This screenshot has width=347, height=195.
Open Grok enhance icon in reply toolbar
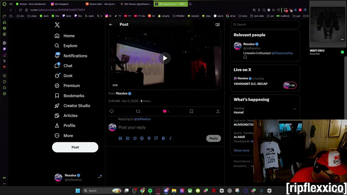point(135,138)
